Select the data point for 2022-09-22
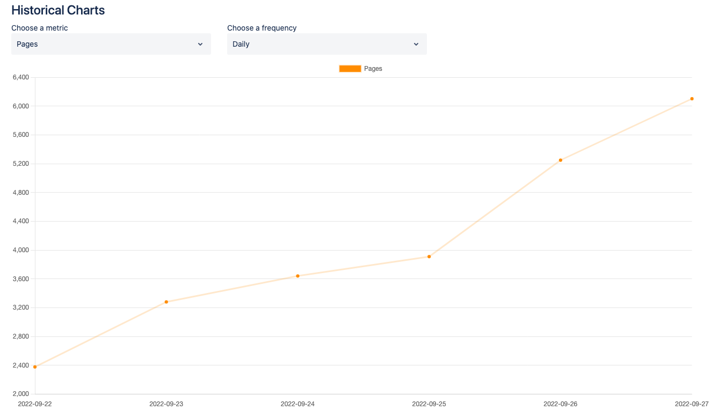Image resolution: width=726 pixels, height=418 pixels. point(35,367)
